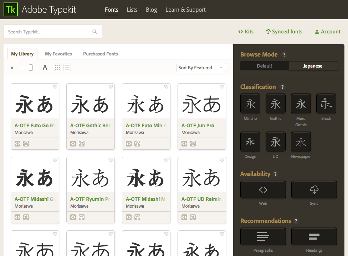Favorite A-OTF Futo Min heart icon
348x256 pixels.
tap(166, 87)
